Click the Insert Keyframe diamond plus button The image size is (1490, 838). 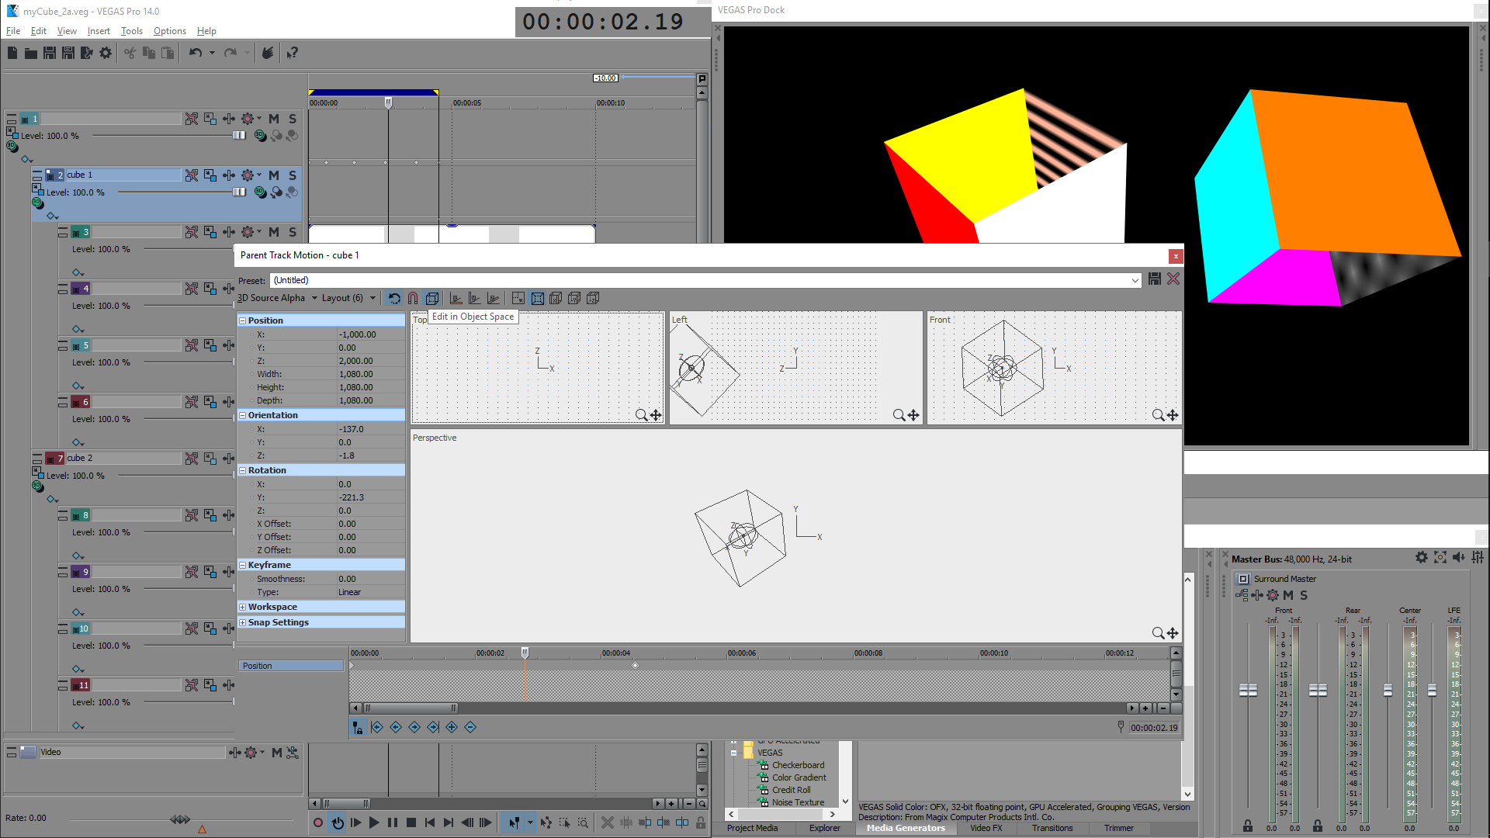pos(452,727)
